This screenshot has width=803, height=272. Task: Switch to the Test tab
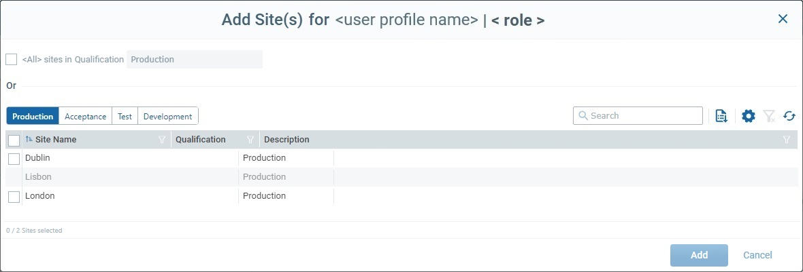pyautogui.click(x=125, y=116)
